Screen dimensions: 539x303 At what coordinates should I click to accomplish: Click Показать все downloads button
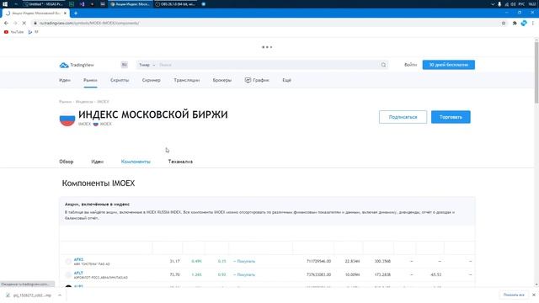[x=514, y=295]
